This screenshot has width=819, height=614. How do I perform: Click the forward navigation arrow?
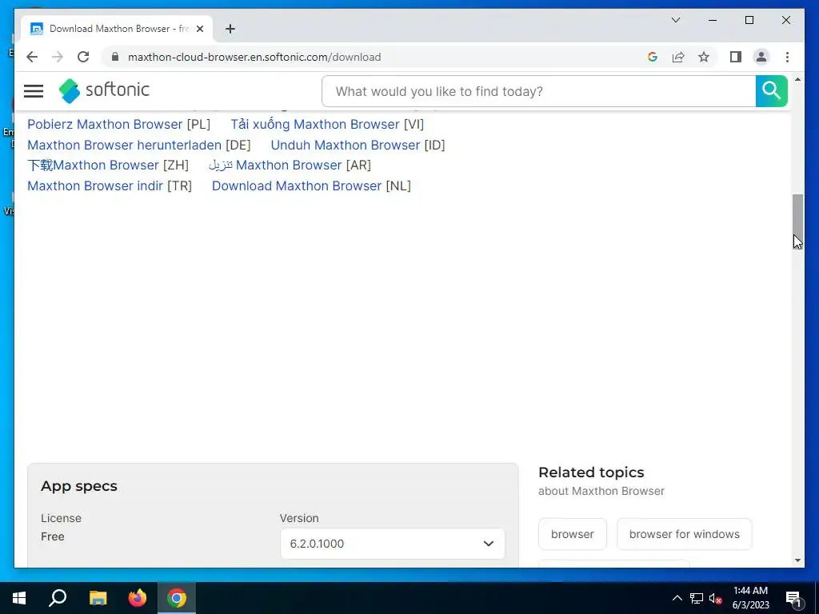pyautogui.click(x=58, y=57)
